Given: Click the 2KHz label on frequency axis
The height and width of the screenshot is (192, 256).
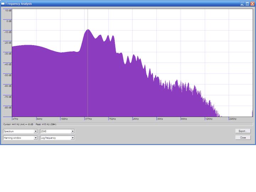Looking at the screenshot, I should click(135, 119).
